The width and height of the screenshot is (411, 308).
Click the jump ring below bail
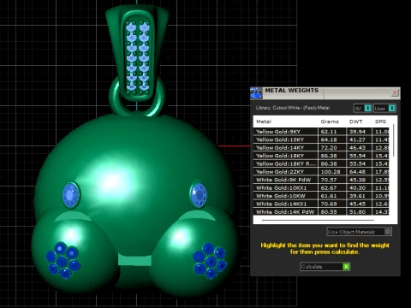point(137,97)
